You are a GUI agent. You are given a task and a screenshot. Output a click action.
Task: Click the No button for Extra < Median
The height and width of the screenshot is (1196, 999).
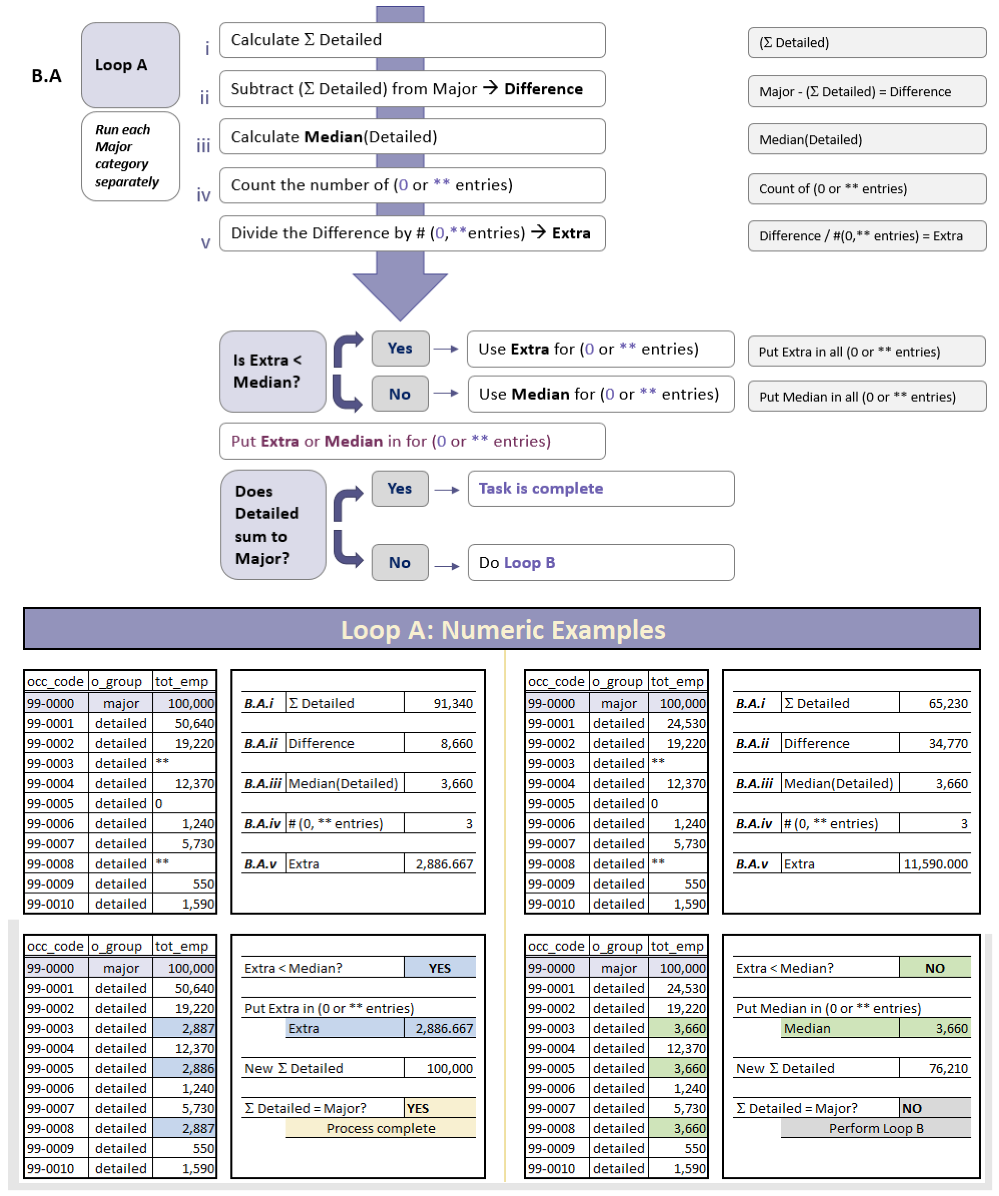[400, 394]
